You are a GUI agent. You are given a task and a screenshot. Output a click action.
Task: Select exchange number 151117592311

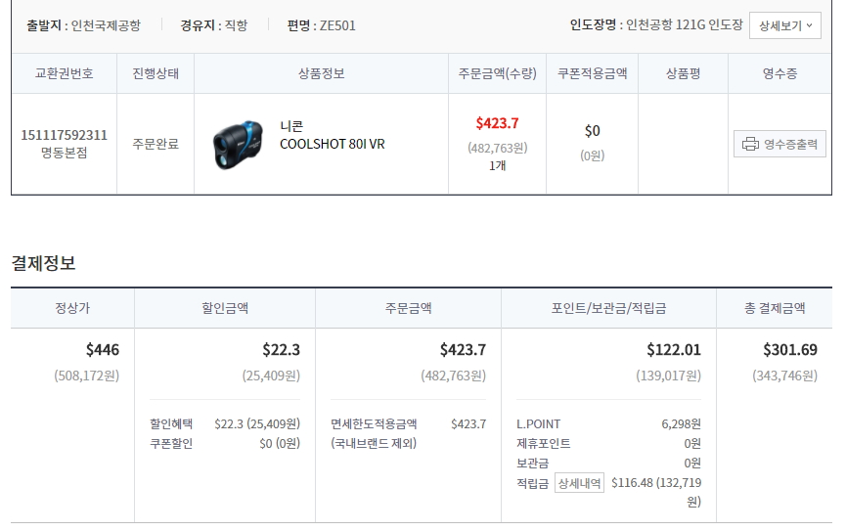point(64,135)
